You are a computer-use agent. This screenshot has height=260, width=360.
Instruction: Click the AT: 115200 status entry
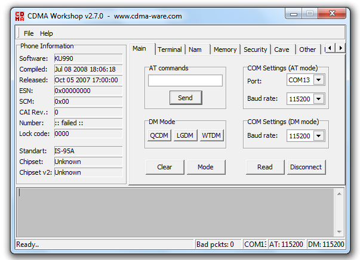(x=286, y=244)
